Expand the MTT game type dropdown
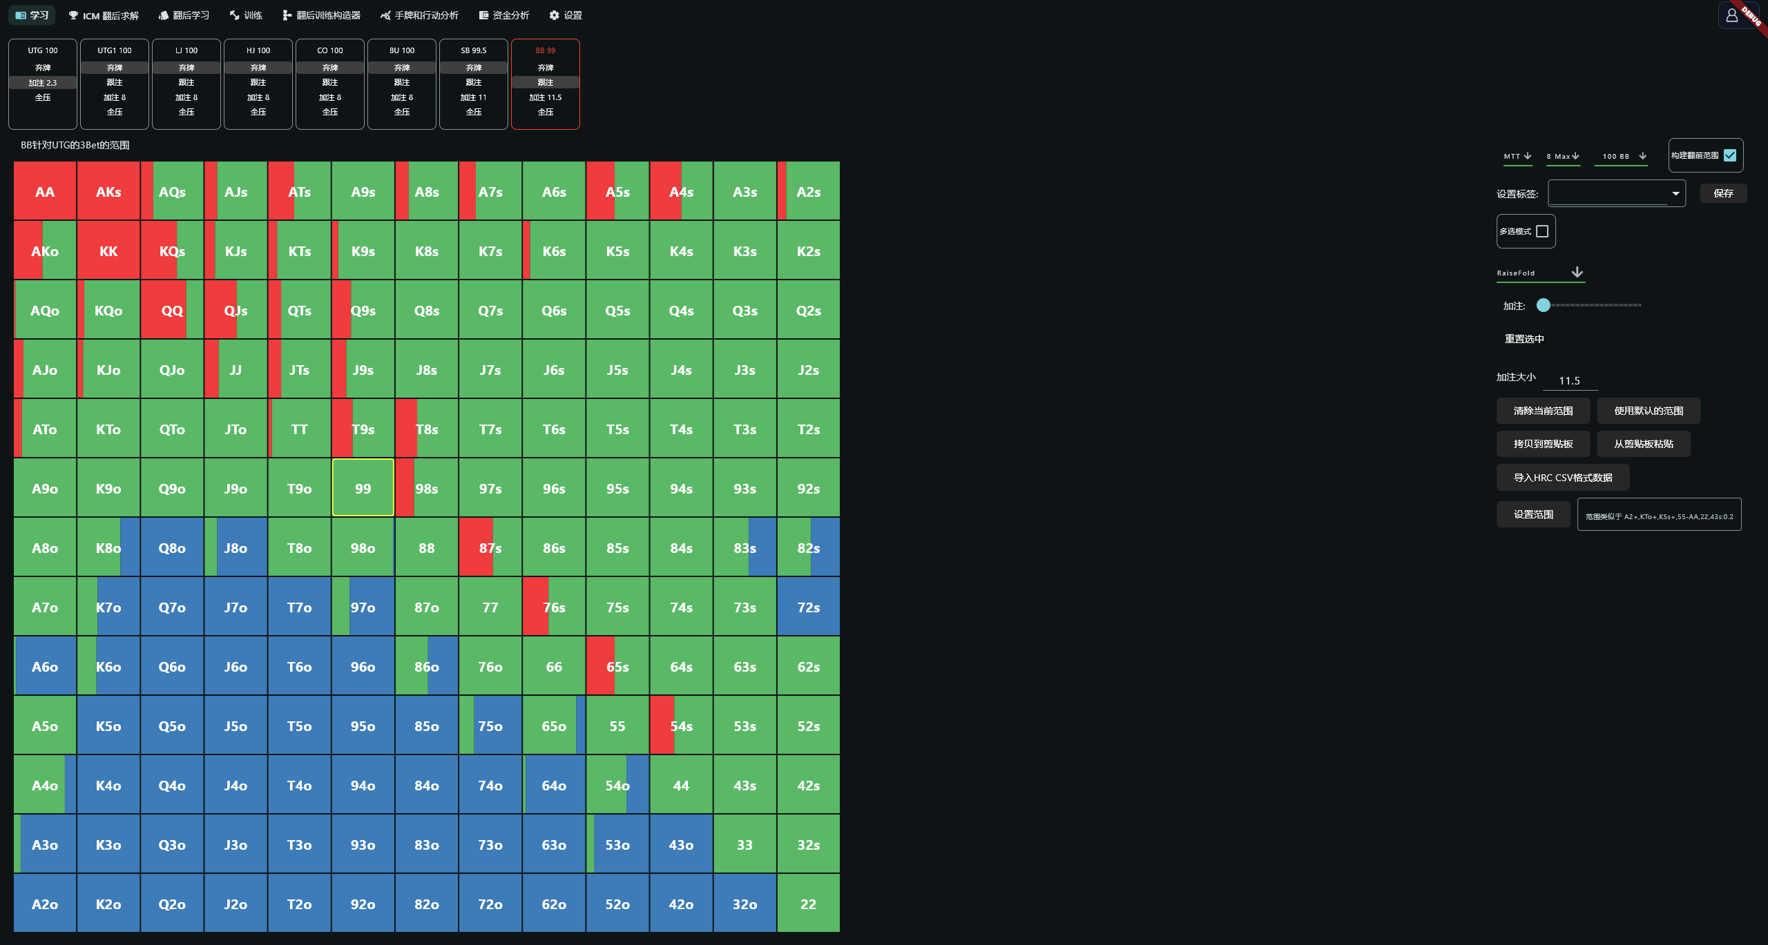Screen dimensions: 1768x945 tap(1517, 157)
